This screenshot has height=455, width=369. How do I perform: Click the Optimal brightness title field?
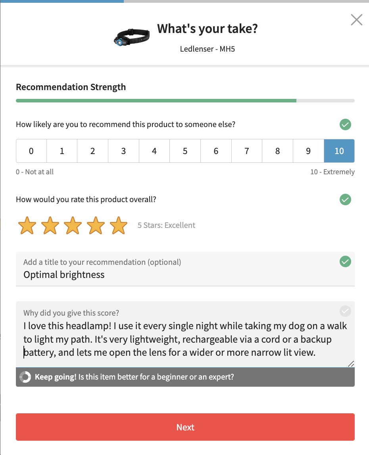coord(185,269)
